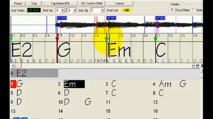The height and width of the screenshot is (119, 213).
Task: Click the timeline scrollbar thumb
Action: tap(18, 66)
